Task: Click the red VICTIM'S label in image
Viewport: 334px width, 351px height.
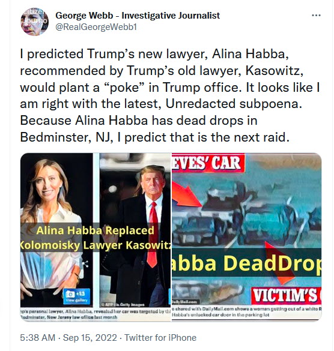Action: pos(287,295)
